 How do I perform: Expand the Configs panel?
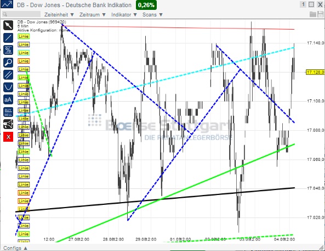click(15, 248)
